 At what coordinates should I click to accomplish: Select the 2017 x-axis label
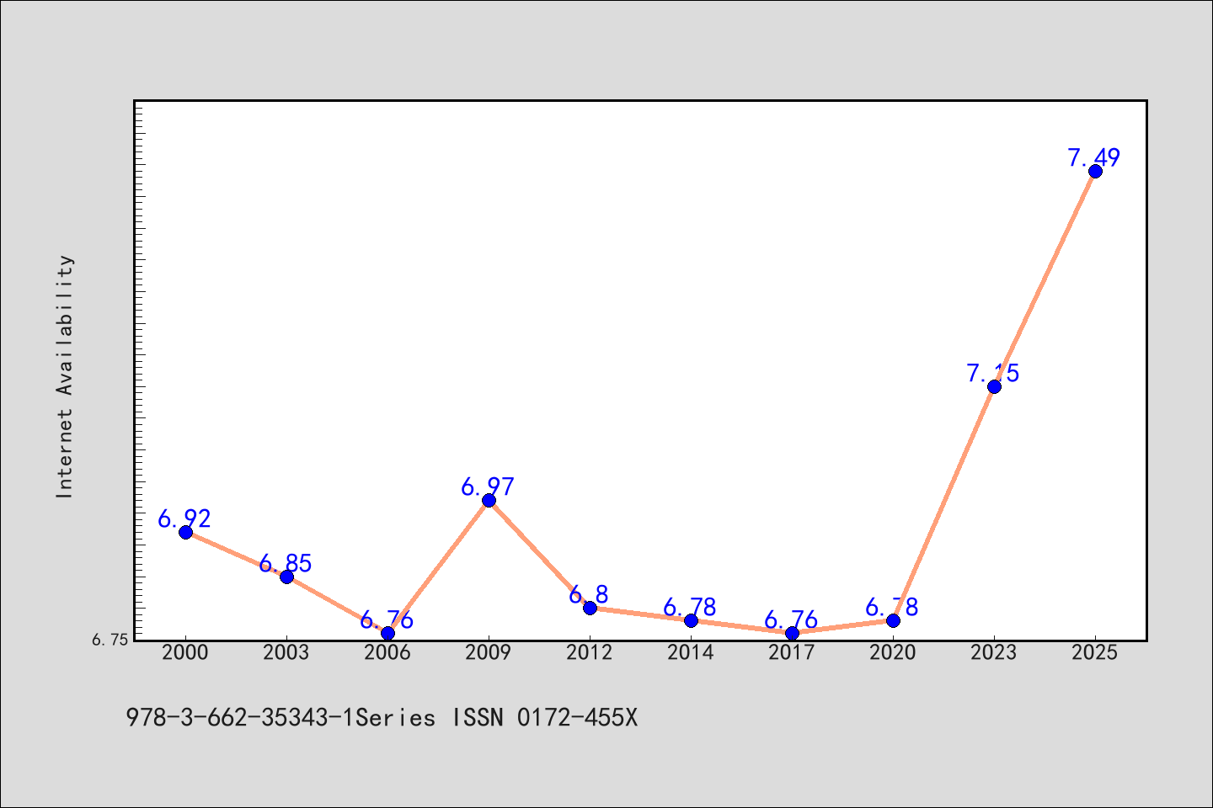[x=792, y=652]
